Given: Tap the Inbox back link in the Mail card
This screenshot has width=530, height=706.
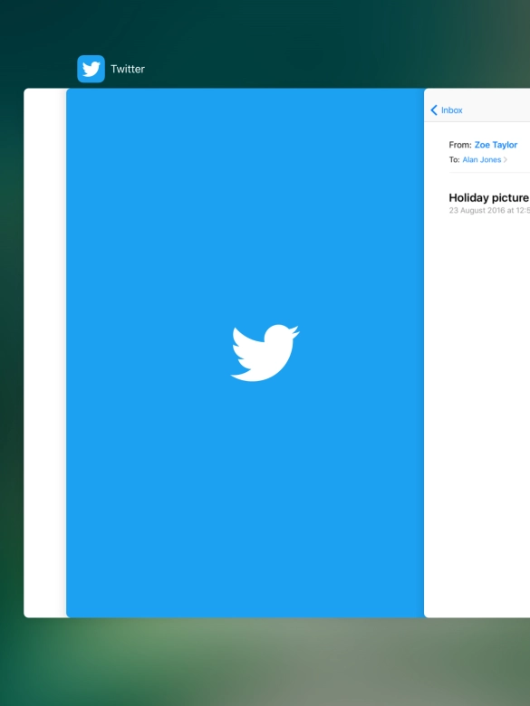Looking at the screenshot, I should pos(451,110).
